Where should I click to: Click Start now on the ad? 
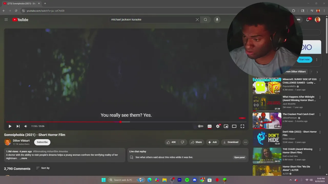pyautogui.click(x=304, y=60)
